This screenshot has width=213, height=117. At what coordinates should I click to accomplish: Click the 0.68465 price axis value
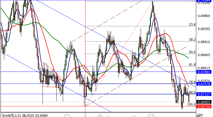(204, 55)
